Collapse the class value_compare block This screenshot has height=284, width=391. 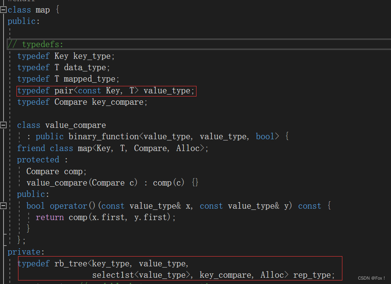pos(4,125)
